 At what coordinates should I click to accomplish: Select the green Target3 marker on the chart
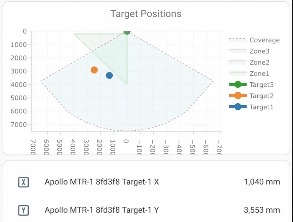127,32
